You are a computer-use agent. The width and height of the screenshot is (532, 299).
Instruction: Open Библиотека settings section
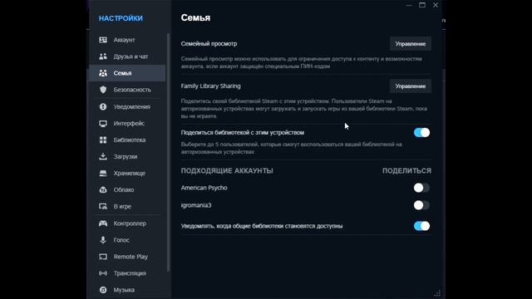coord(130,140)
